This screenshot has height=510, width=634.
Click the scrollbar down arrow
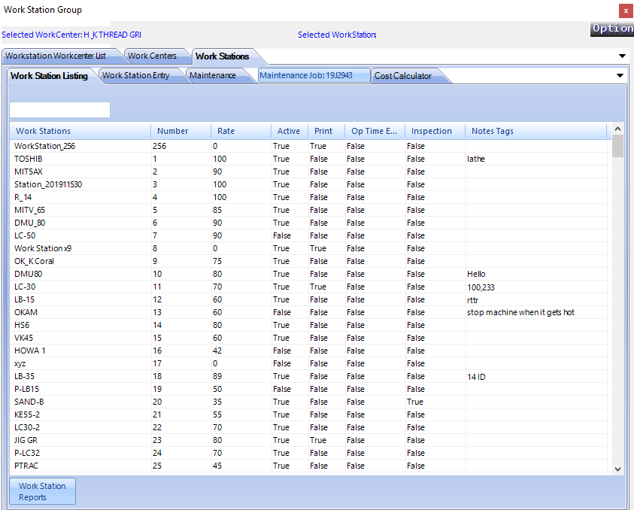pos(617,469)
